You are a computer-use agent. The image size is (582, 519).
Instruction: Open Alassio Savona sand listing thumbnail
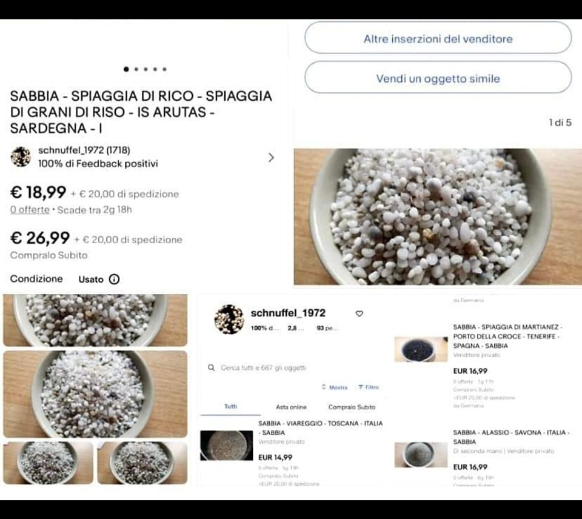pyautogui.click(x=421, y=455)
